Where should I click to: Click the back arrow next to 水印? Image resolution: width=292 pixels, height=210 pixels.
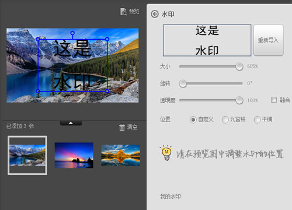155,14
